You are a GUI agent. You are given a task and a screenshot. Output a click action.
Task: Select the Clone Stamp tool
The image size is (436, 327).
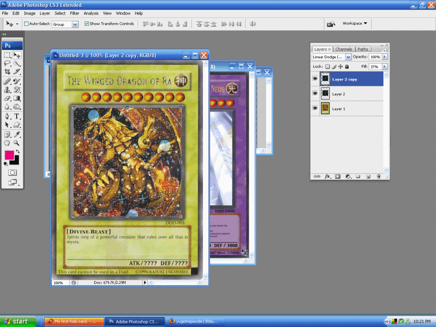tap(7, 90)
